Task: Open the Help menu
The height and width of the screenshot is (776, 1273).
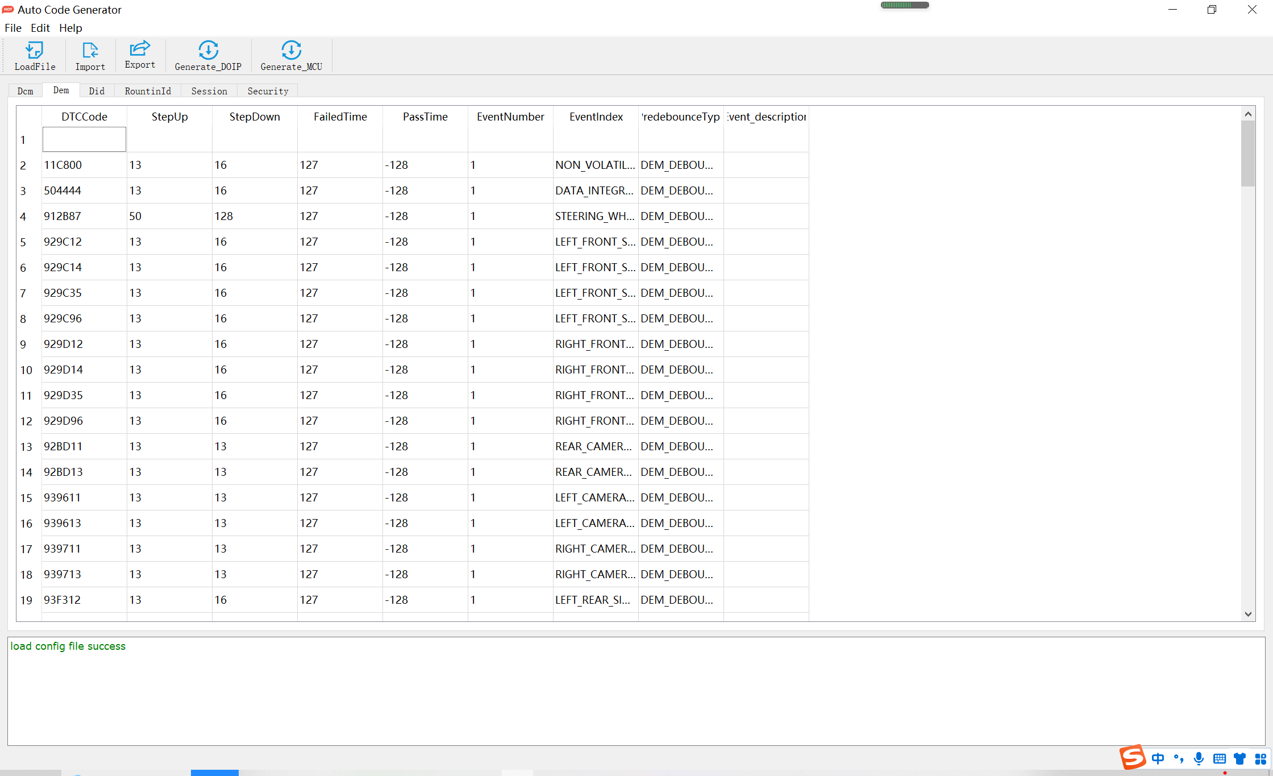Action: tap(70, 28)
